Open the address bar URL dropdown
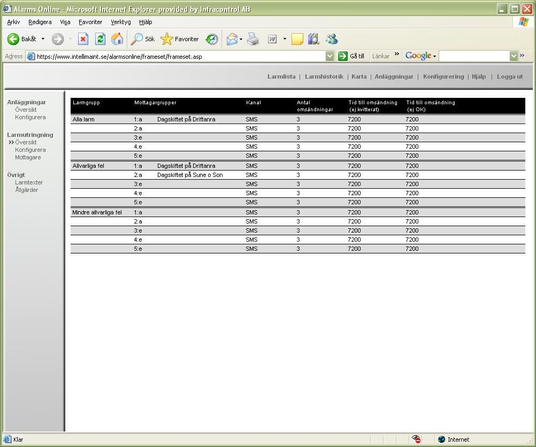This screenshot has height=447, width=536. coord(330,56)
